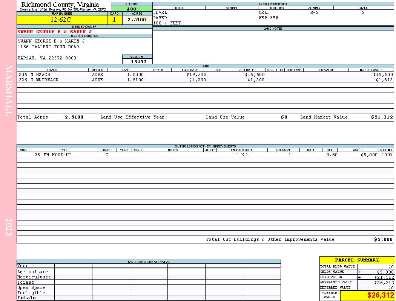This screenshot has width=396, height=301.
Task: Click the MARSHALL label on pink sidebar
Action: [9, 91]
